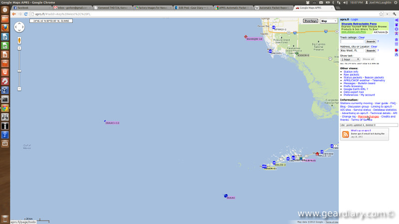Screen dimensions: 399x224
Task: Open the Terminal from the launcher
Action: tap(5, 99)
